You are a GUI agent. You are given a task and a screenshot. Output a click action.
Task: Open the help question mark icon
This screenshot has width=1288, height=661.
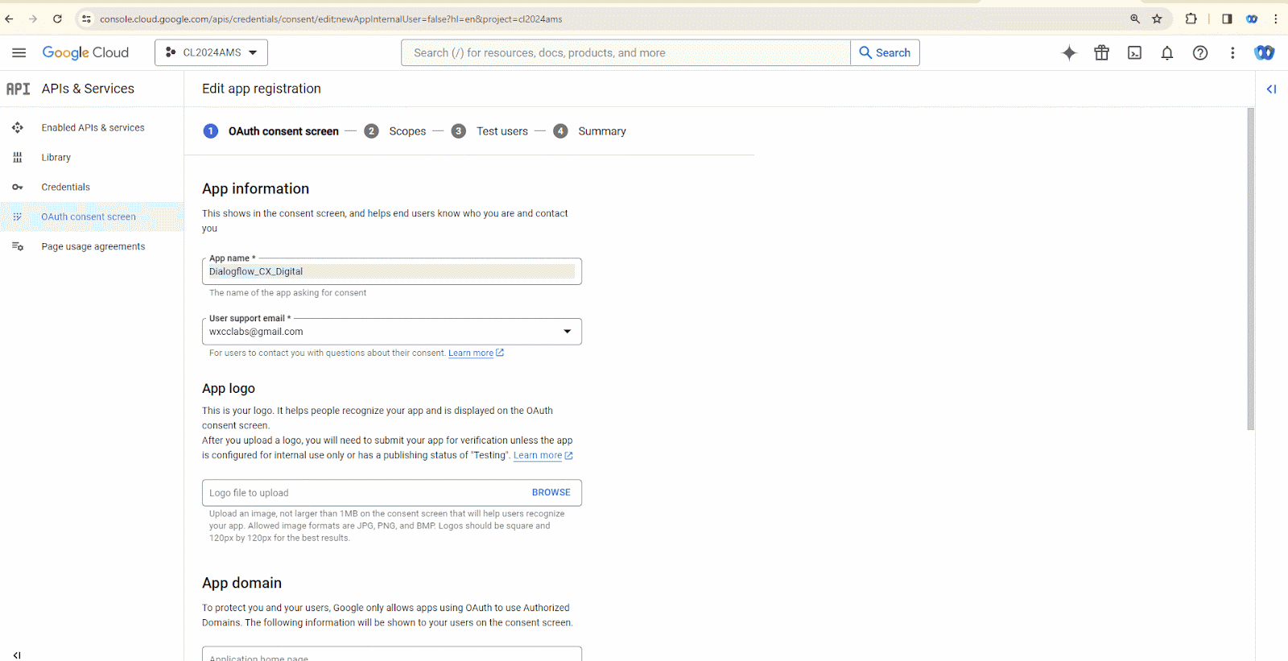pyautogui.click(x=1199, y=52)
